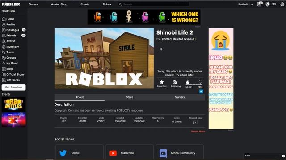Click the Favorited star icon
This screenshot has height=160, width=286.
click(x=162, y=82)
